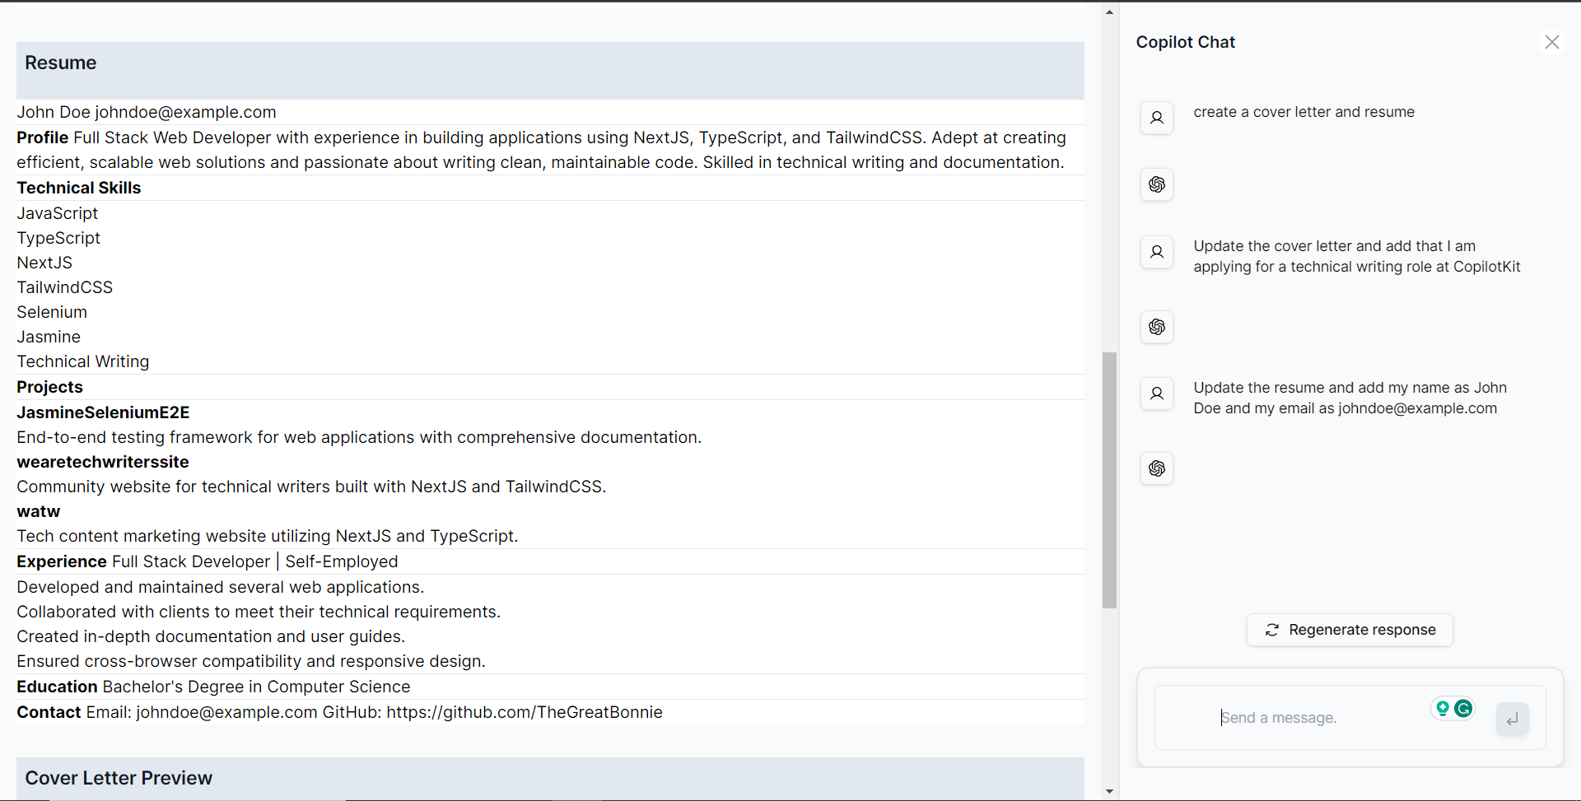The height and width of the screenshot is (801, 1581).
Task: Click the assistant logo icon under the first message
Action: (x=1157, y=184)
